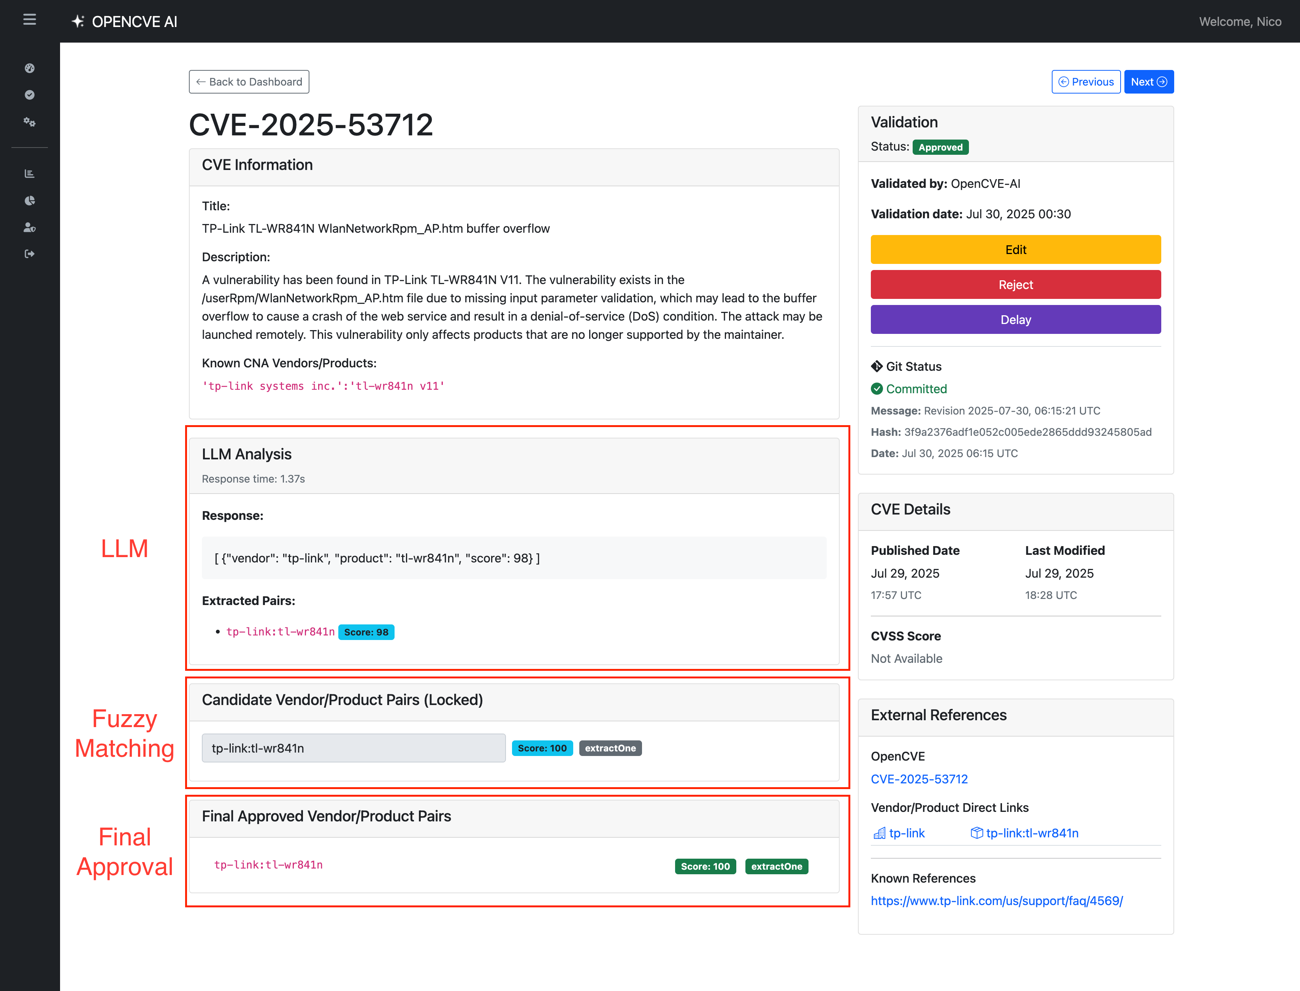Click the Validation date value
Viewport: 1300px width, 991px height.
1018,214
